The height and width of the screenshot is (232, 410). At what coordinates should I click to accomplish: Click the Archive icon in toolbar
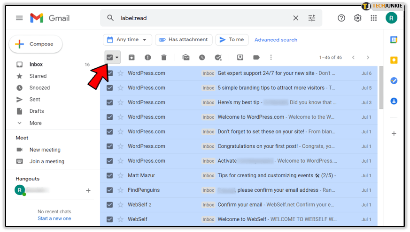pos(132,58)
